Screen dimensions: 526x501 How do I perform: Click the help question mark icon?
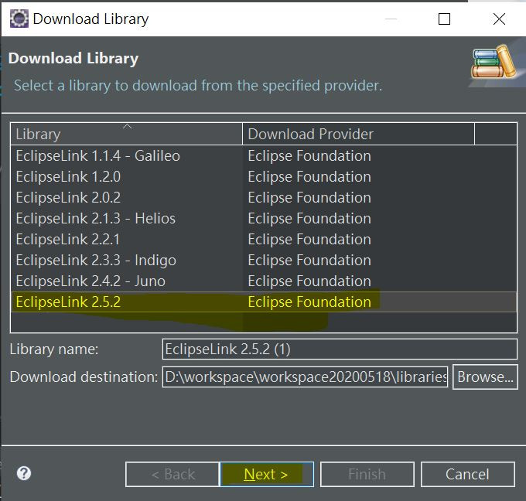point(24,473)
